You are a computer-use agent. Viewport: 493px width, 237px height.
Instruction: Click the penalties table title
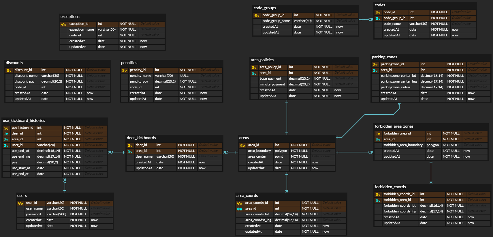(x=129, y=63)
